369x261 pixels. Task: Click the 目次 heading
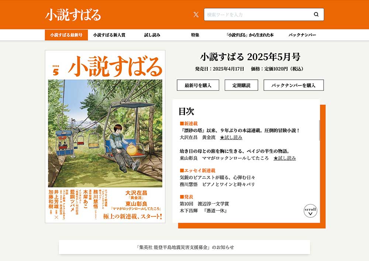click(186, 111)
